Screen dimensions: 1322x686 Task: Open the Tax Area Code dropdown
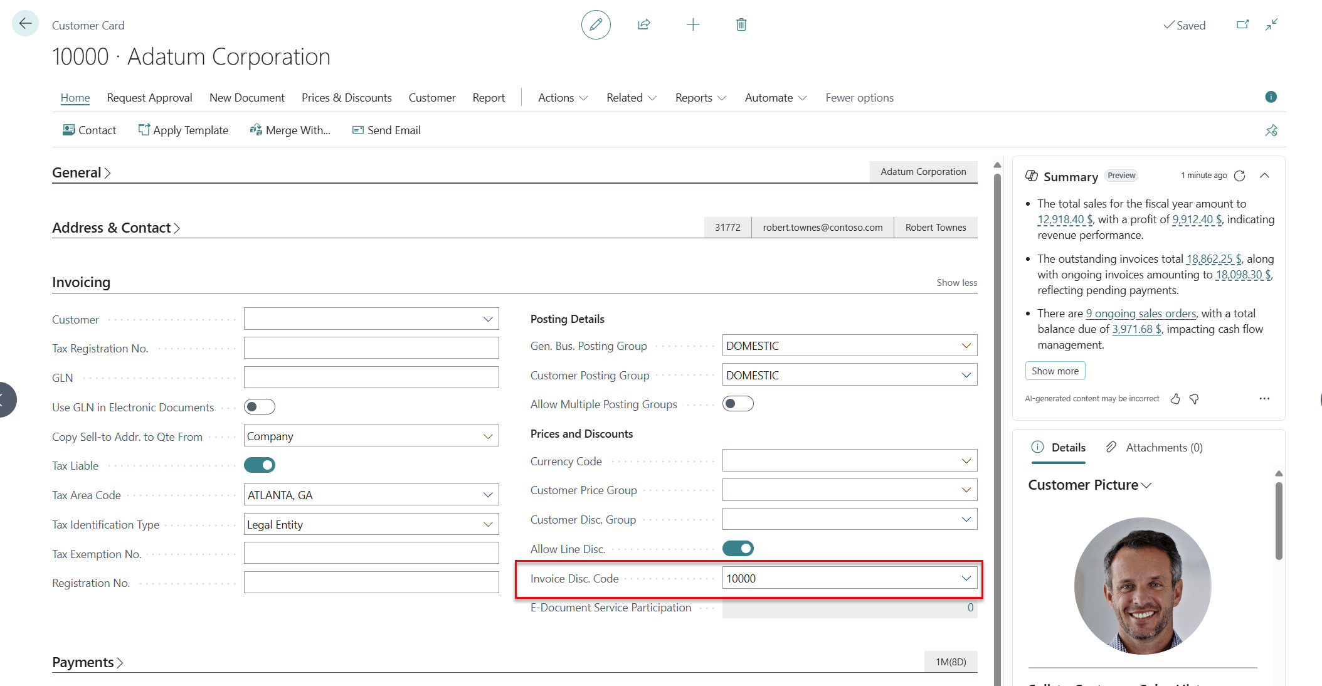488,495
